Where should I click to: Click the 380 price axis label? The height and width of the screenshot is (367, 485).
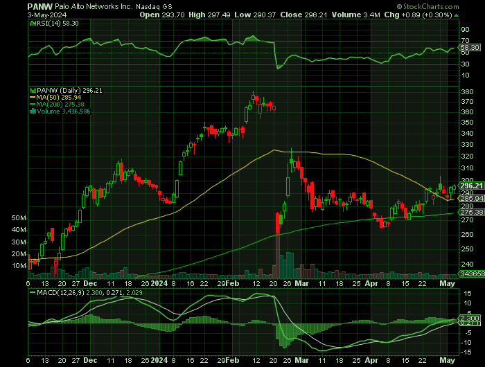[467, 92]
